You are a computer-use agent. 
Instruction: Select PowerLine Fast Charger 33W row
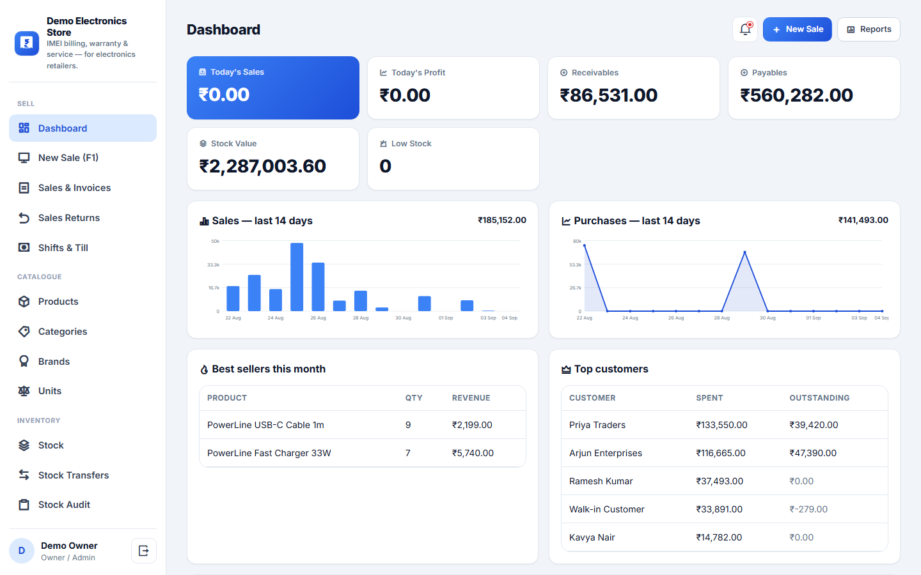(x=363, y=453)
